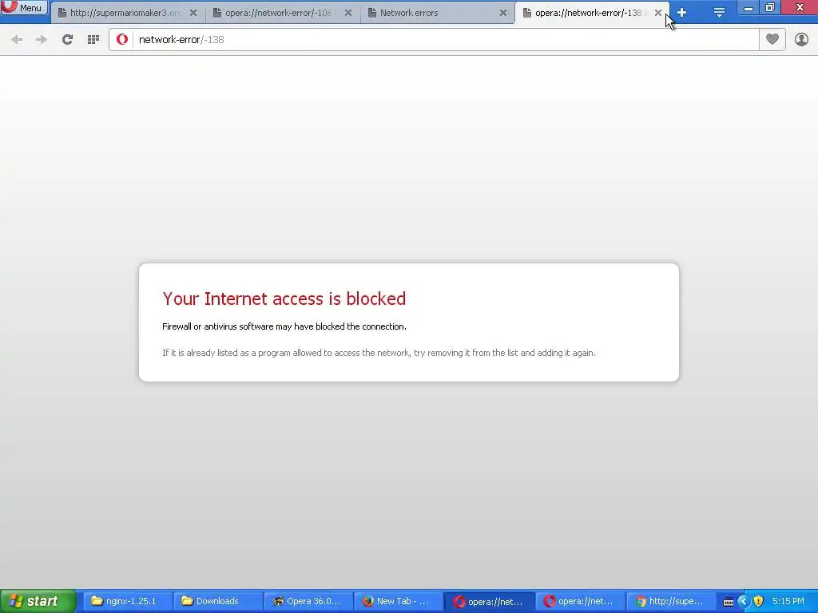The height and width of the screenshot is (613, 818).
Task: Close the supermariomaker3 tab
Action: (x=193, y=13)
